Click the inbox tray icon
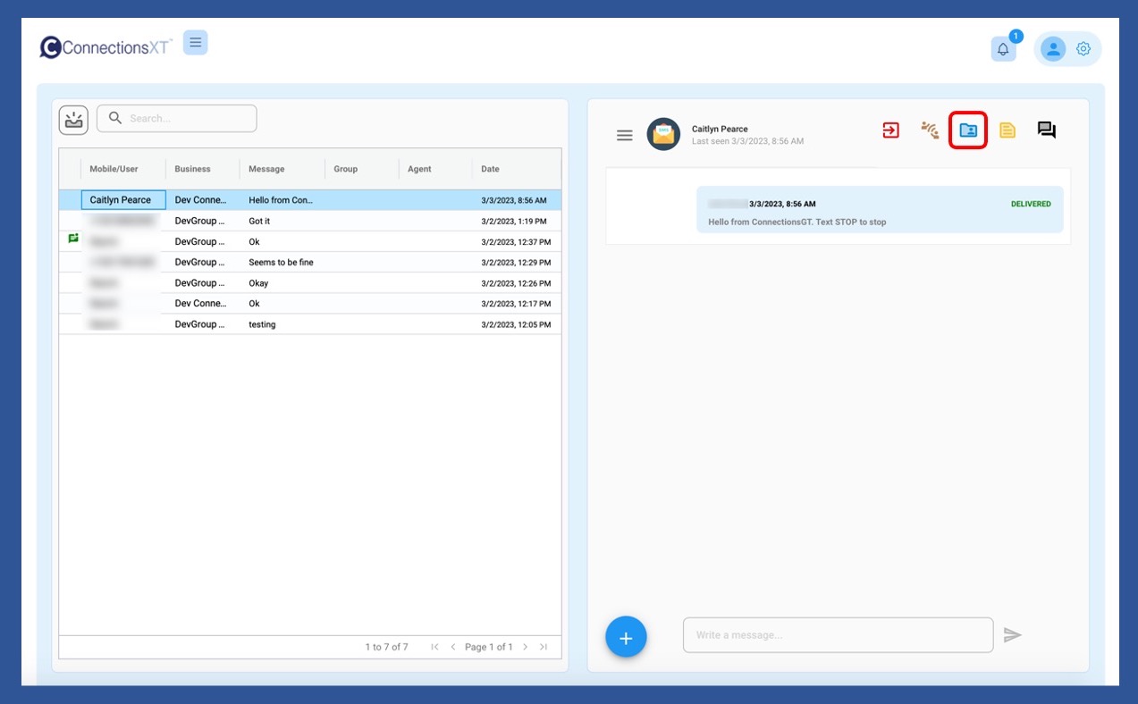The image size is (1138, 704). pos(73,120)
